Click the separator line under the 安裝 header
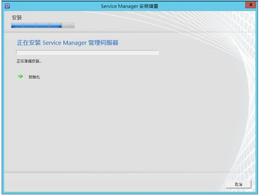Viewport: 260px width, 196px height. tap(121, 32)
